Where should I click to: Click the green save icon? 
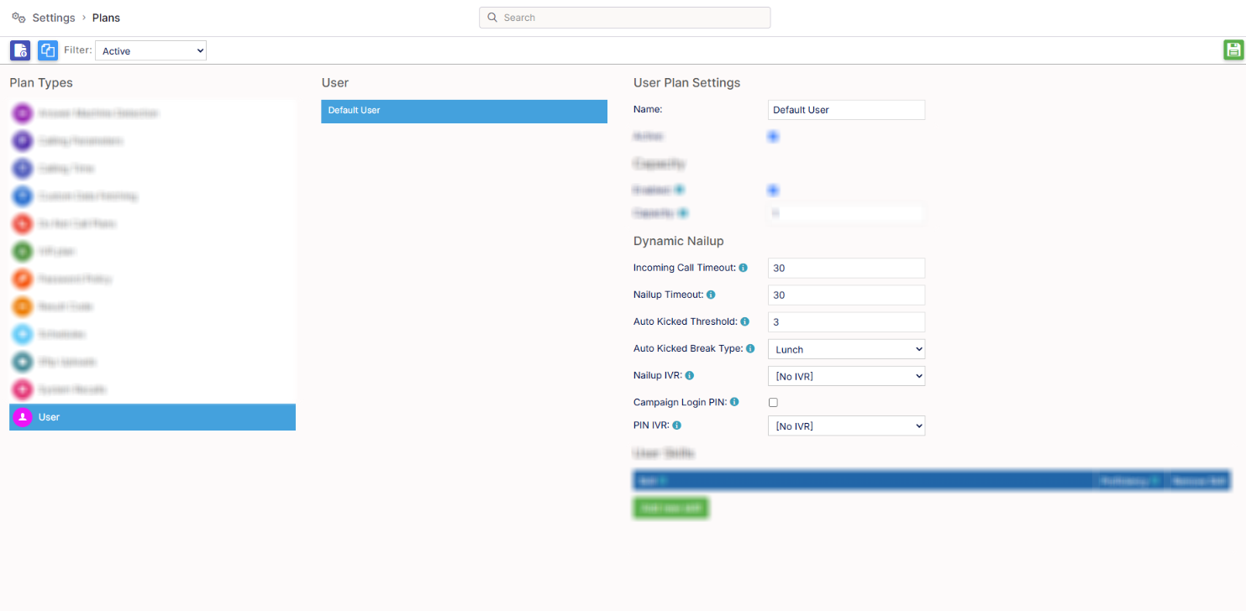coord(1233,50)
